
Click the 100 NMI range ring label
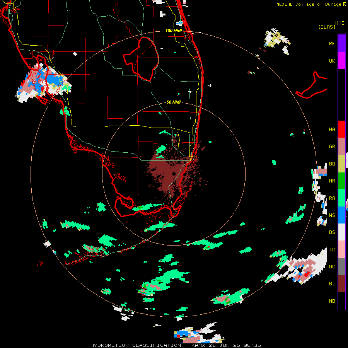click(x=174, y=31)
